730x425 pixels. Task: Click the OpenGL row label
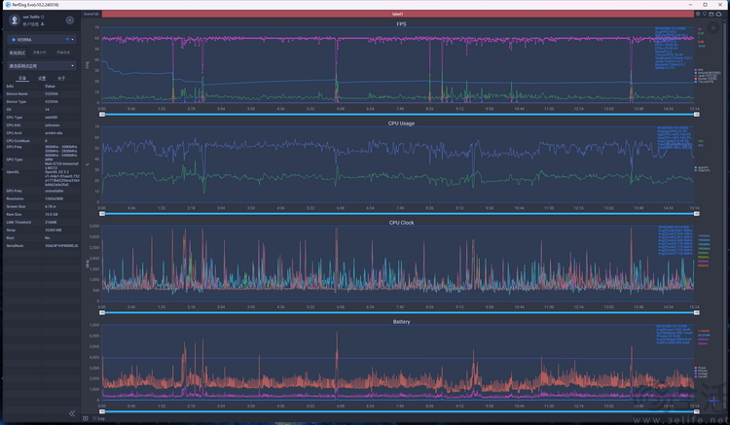point(13,172)
